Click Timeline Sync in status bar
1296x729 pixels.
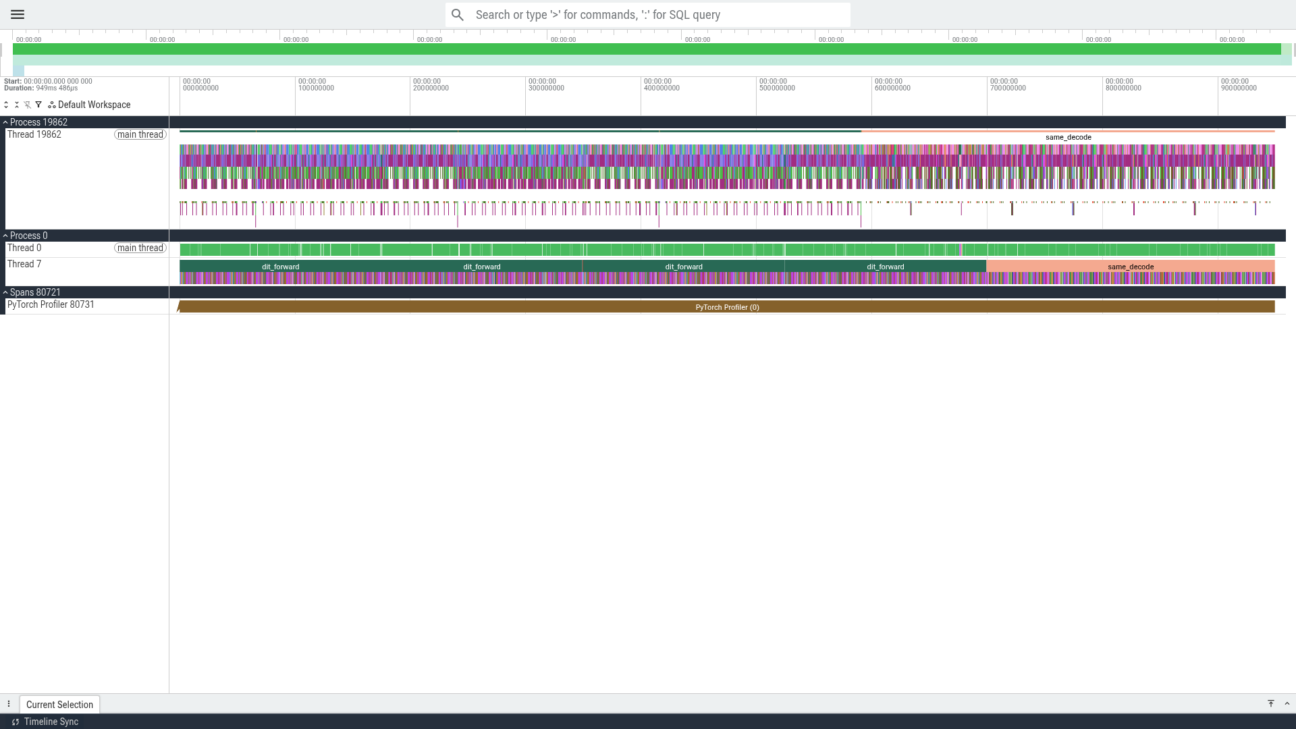point(51,722)
